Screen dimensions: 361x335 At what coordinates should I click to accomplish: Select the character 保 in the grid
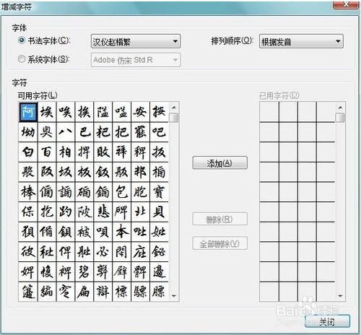(28, 212)
